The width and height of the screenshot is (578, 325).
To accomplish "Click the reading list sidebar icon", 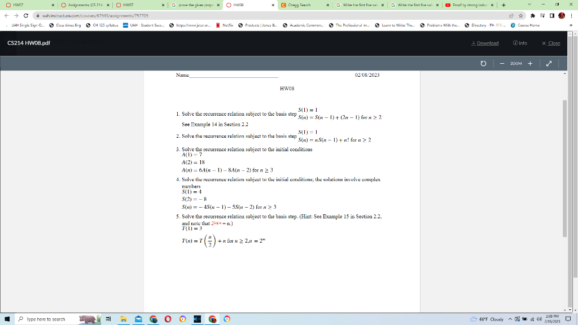I will pyautogui.click(x=543, y=16).
